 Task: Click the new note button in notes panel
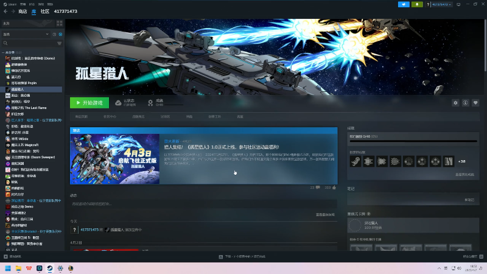tap(469, 200)
